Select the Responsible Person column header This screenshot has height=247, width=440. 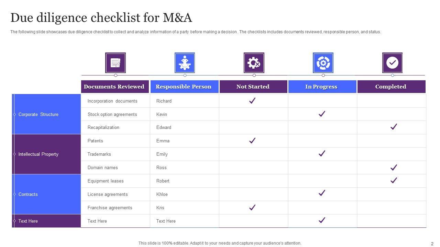[184, 87]
